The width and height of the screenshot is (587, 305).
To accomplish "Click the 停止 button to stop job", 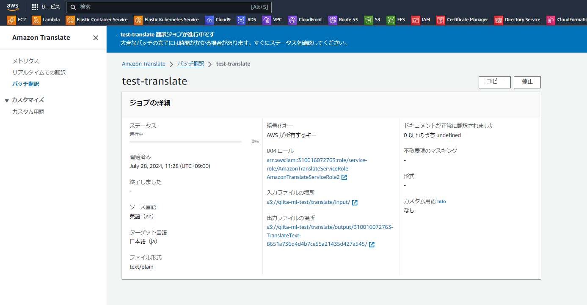I will pyautogui.click(x=527, y=82).
